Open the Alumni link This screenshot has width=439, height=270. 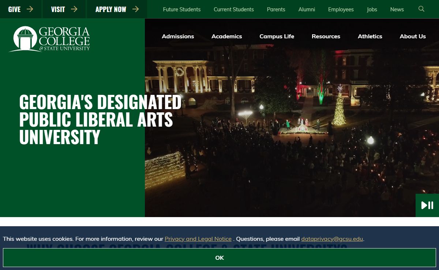point(307,9)
